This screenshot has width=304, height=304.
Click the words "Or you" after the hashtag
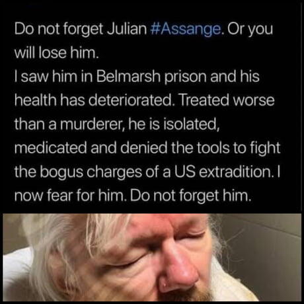point(250,30)
